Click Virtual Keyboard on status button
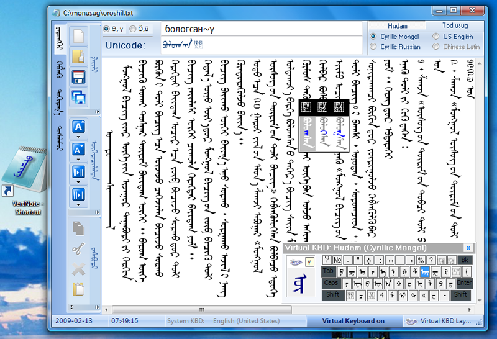 [353, 321]
